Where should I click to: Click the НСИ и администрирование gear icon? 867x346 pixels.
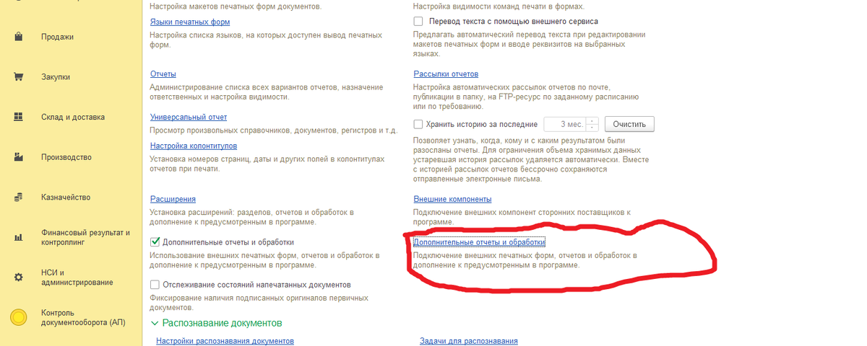click(20, 278)
